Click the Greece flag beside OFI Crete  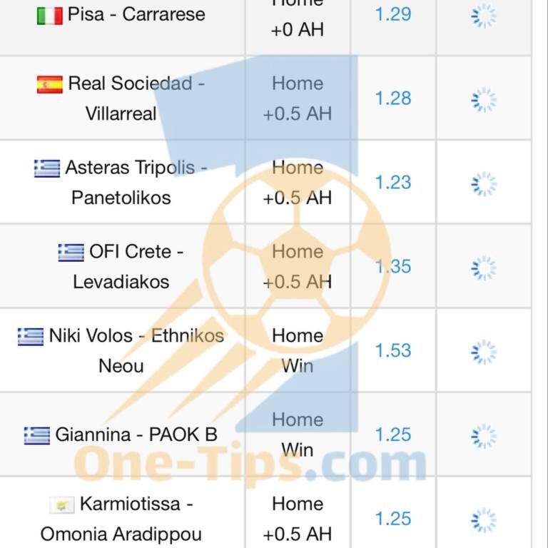tap(71, 252)
